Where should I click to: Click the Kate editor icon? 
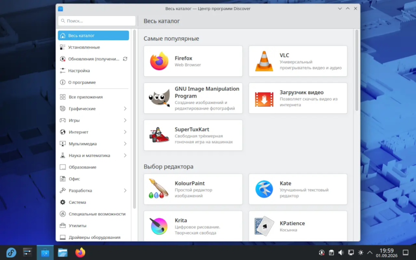264,189
